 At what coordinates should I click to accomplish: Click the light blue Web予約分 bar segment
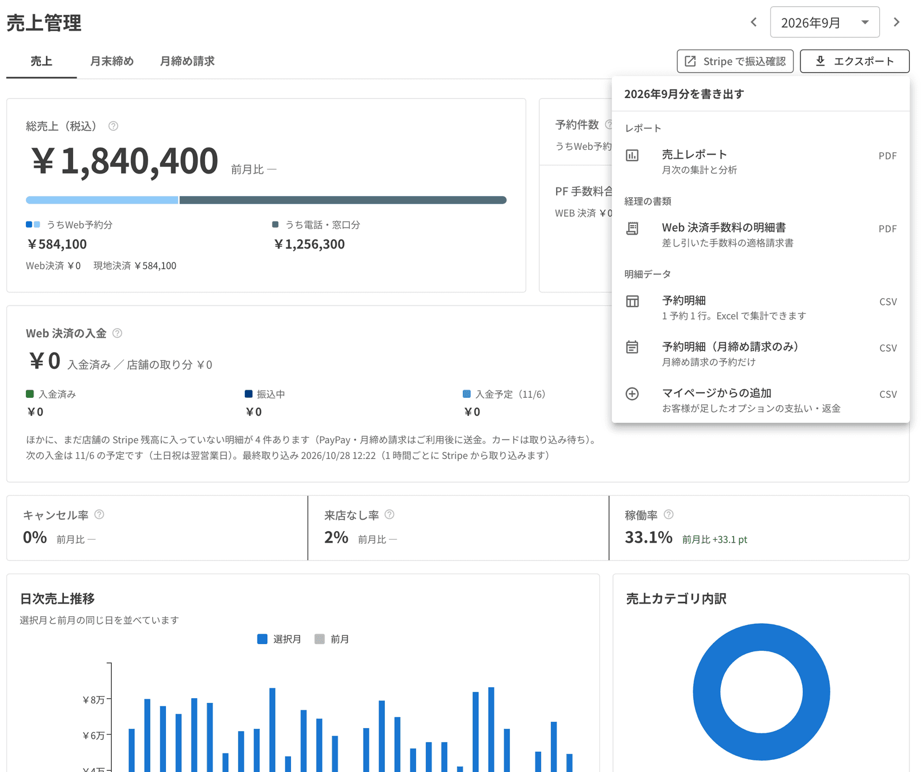(102, 200)
